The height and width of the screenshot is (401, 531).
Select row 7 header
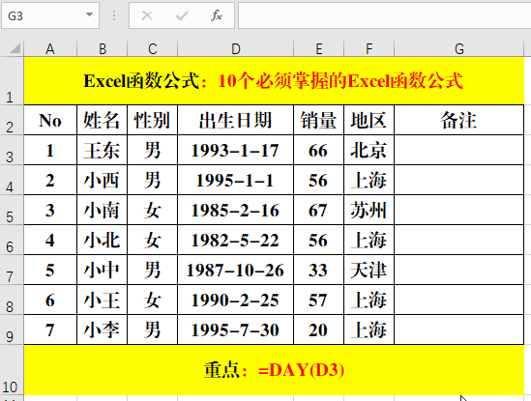coord(12,270)
